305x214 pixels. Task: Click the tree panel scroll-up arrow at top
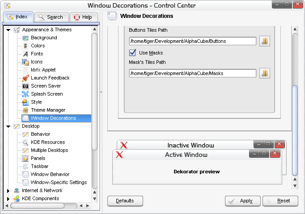94,29
